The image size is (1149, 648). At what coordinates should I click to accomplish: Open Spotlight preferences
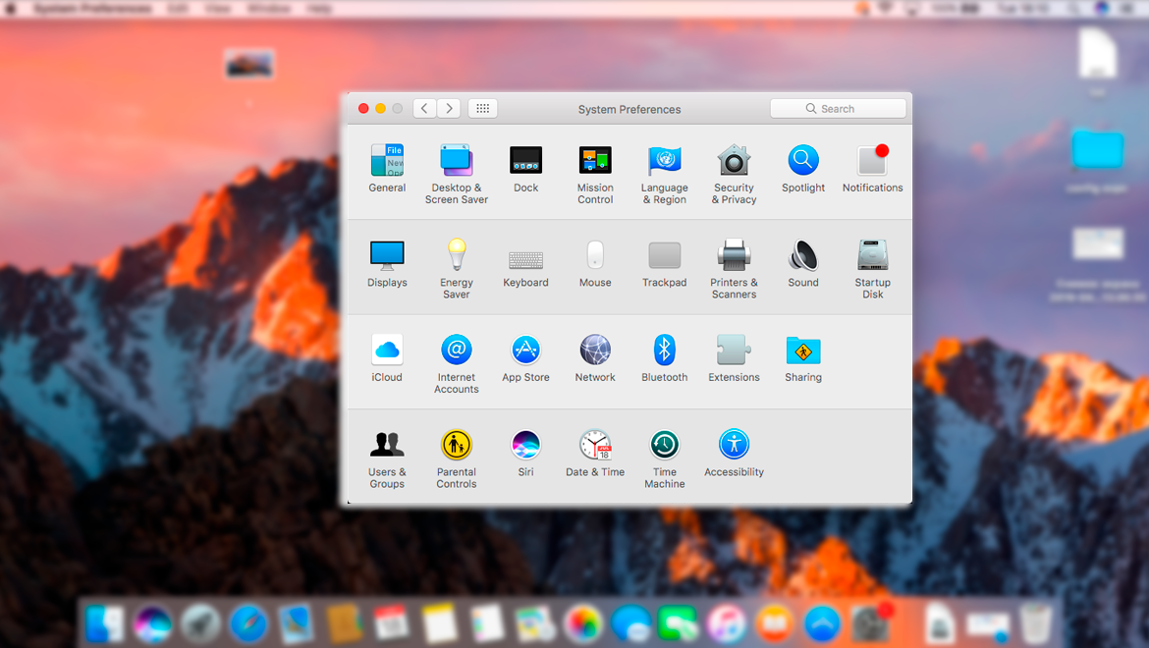point(803,169)
